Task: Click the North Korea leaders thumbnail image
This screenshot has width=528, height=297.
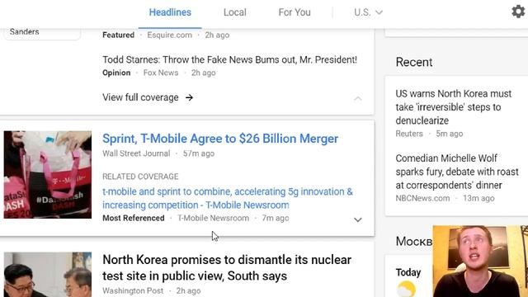Action: (x=48, y=275)
